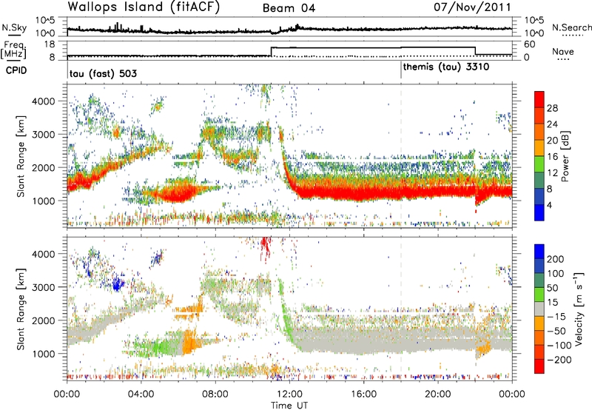The width and height of the screenshot is (592, 410).
Task: Click the '08:00' time axis label
Action: pyautogui.click(x=215, y=394)
